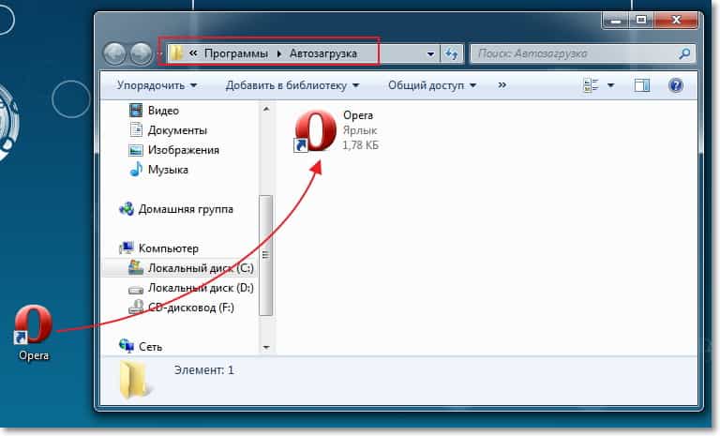Change the view with the view mode icon
Screen dimensions: 720x436
[591, 85]
